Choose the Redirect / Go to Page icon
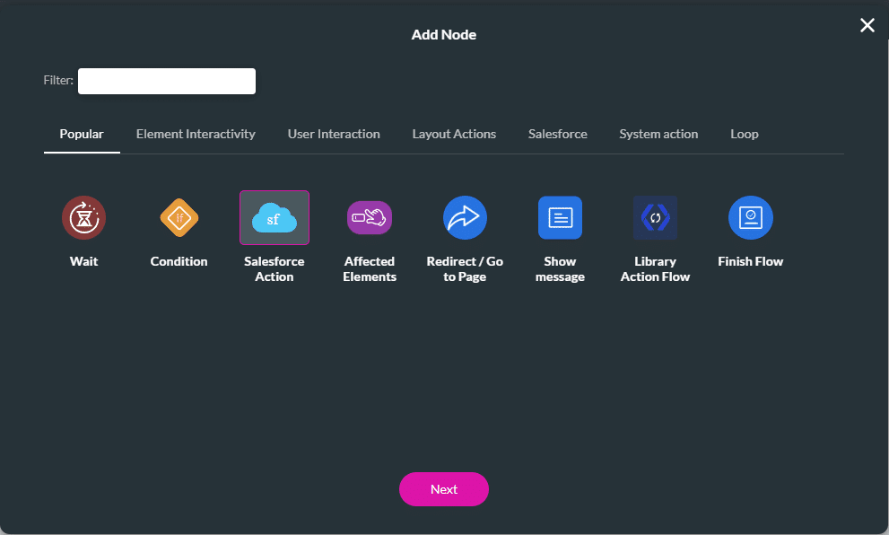Image resolution: width=889 pixels, height=535 pixels. 465,217
